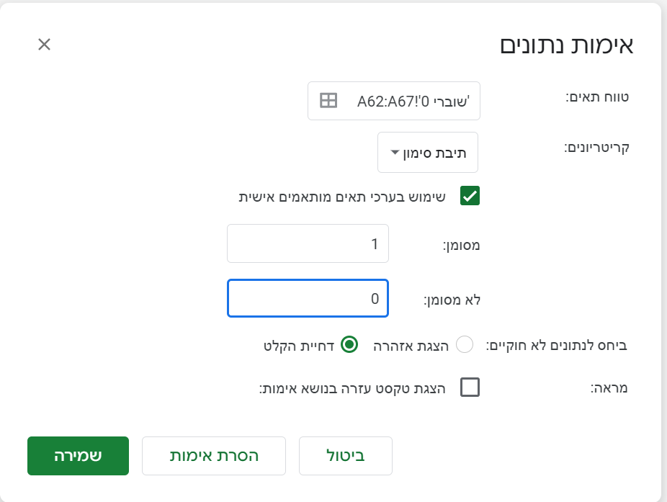The width and height of the screenshot is (667, 502).
Task: Close the data validation dialog with X
Action: click(44, 45)
